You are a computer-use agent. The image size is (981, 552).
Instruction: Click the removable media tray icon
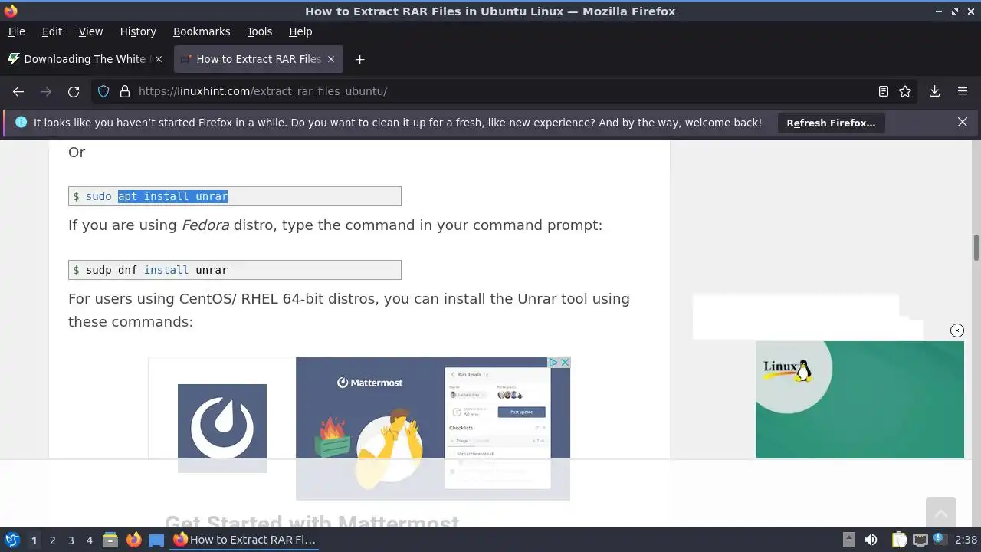[x=848, y=540]
